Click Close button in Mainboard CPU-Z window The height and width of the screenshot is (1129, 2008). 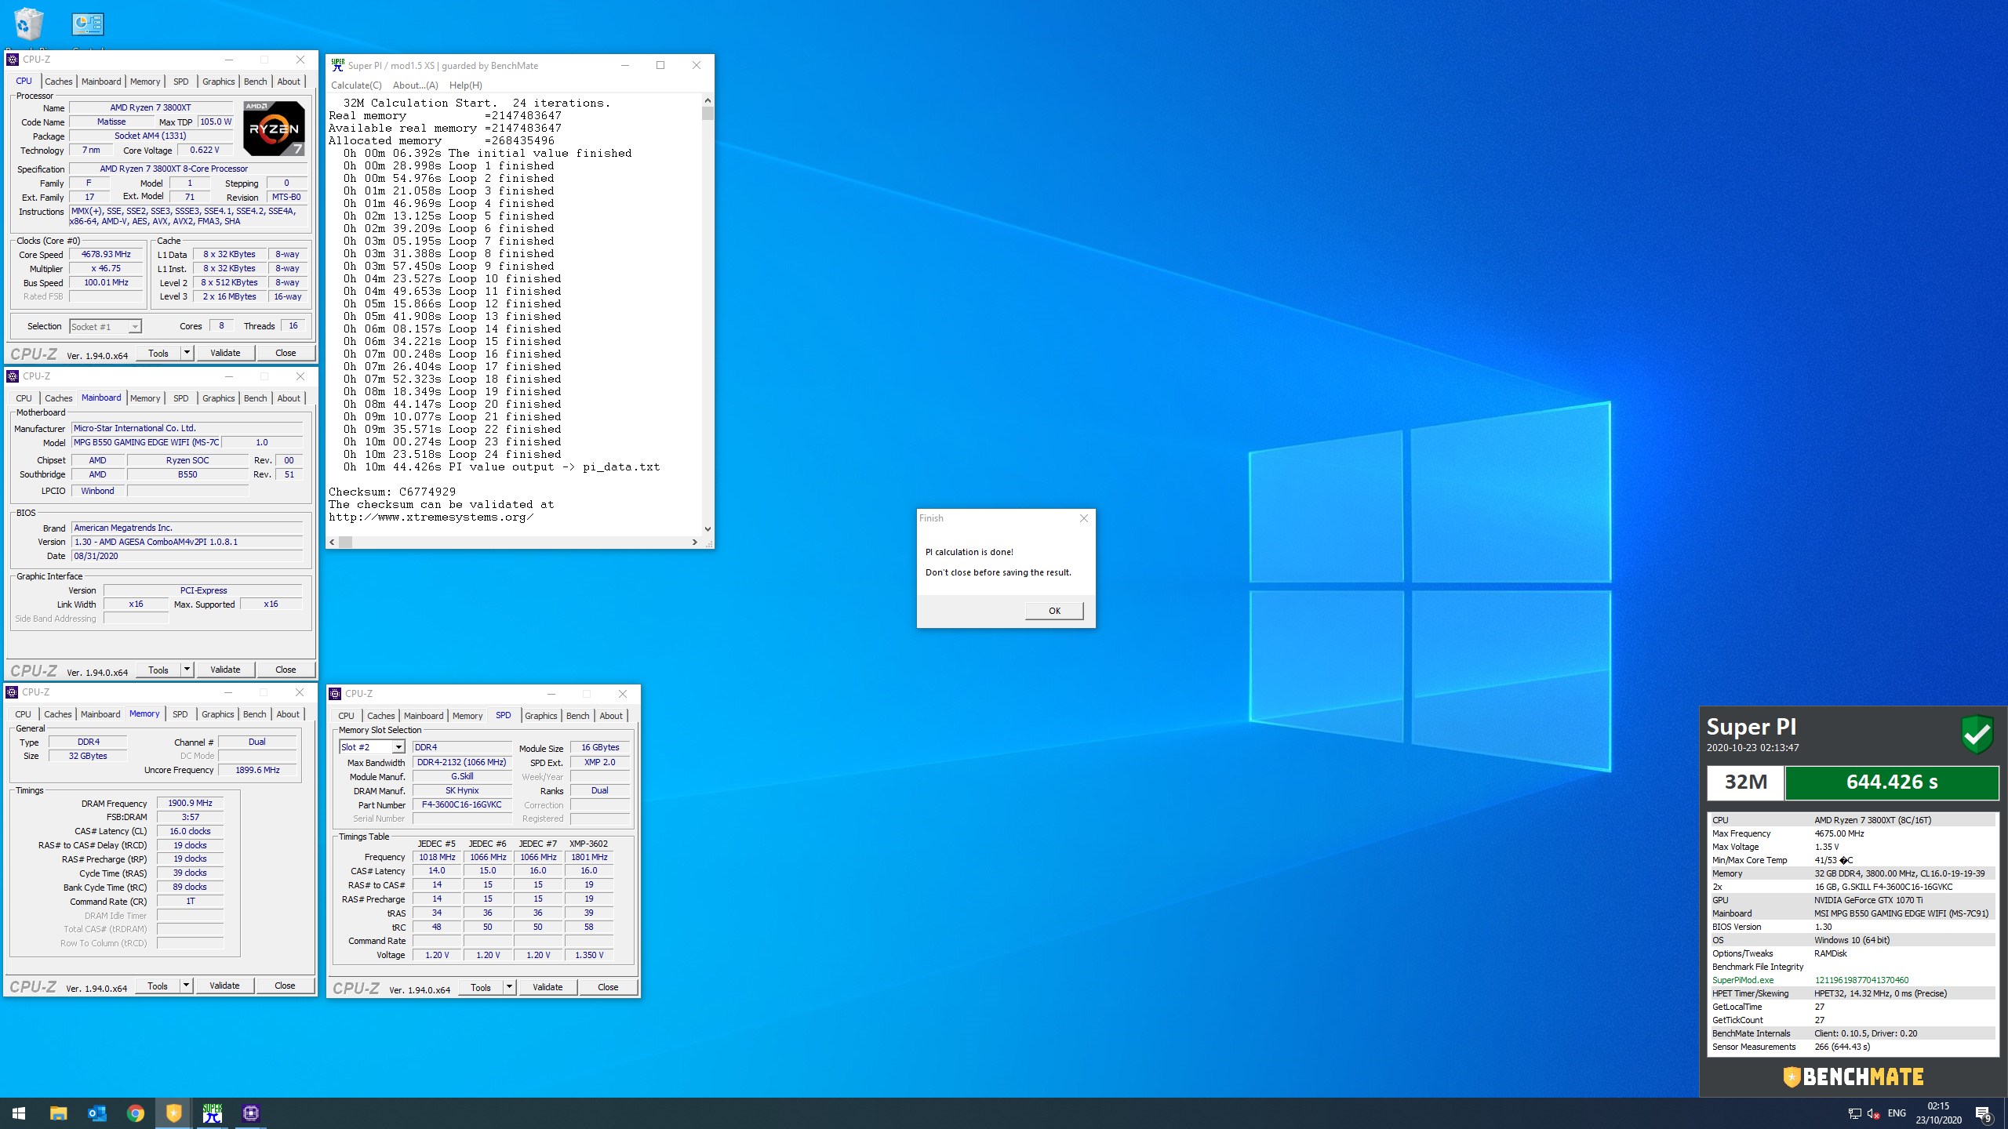tap(286, 670)
